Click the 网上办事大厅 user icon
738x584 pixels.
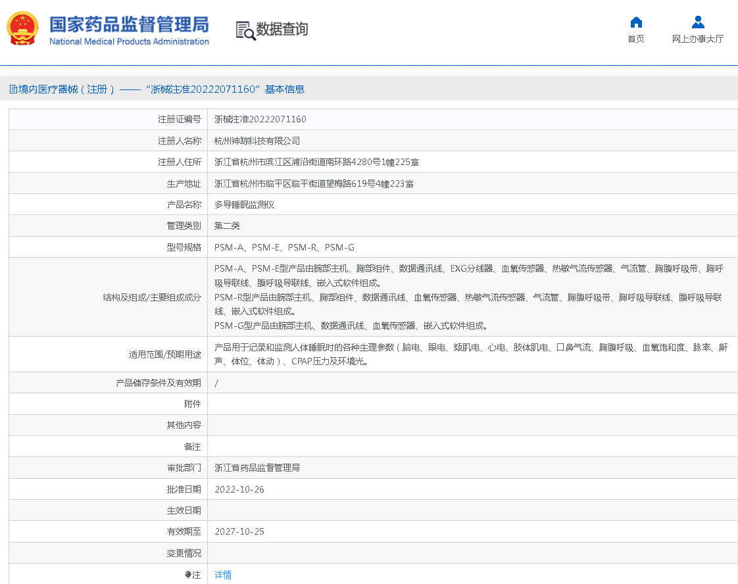pyautogui.click(x=698, y=22)
